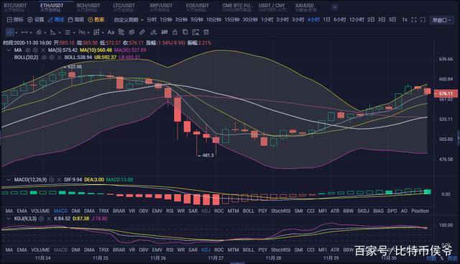The height and width of the screenshot is (264, 460).
Task: Switch to the EOS/USDT tab
Action: coord(197,7)
